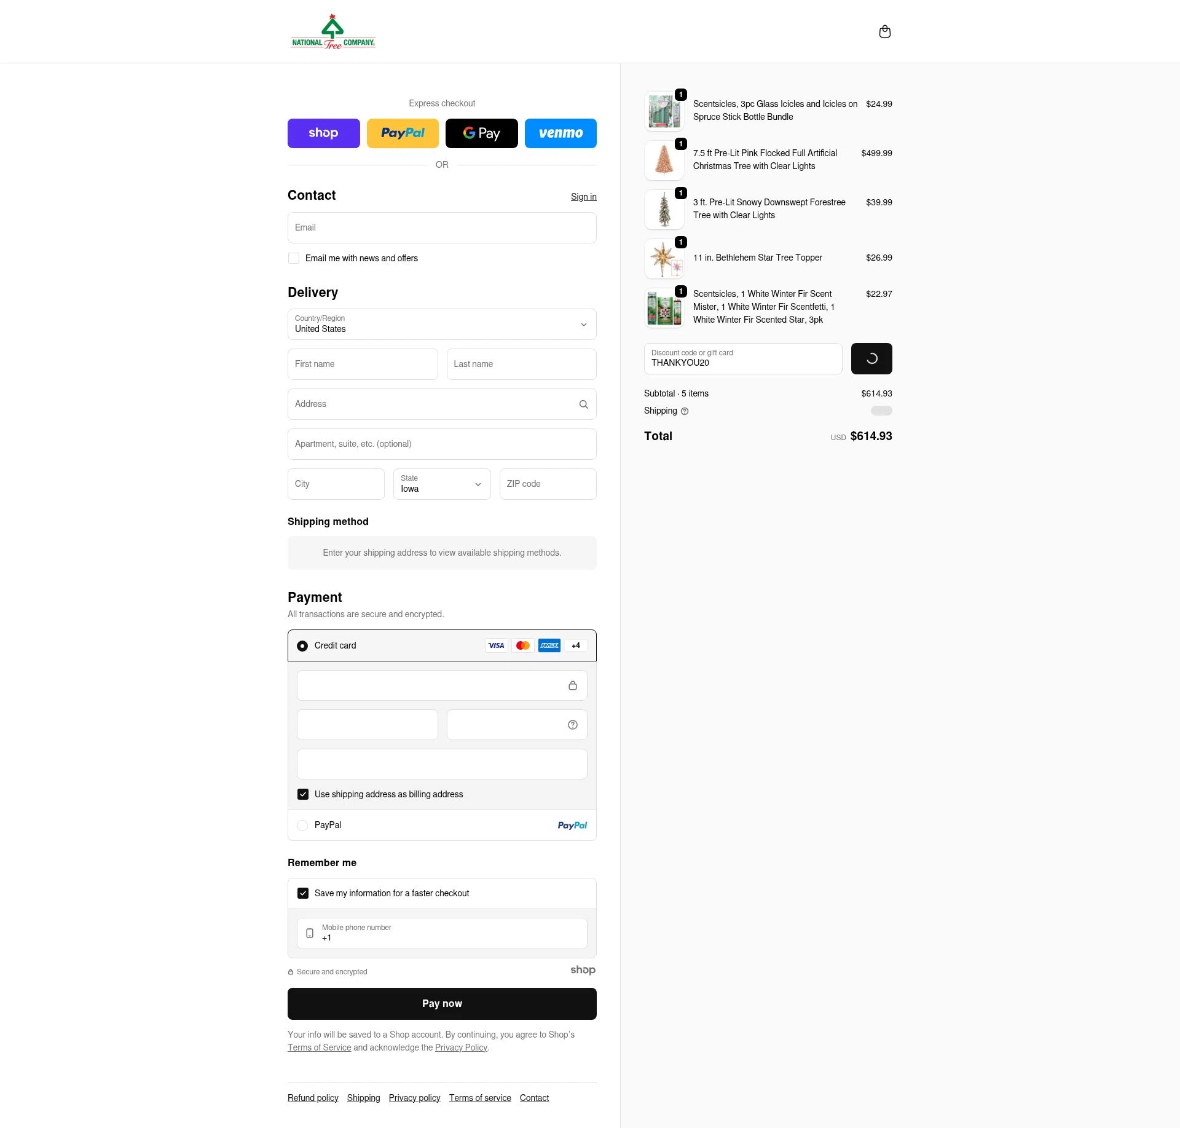Image resolution: width=1180 pixels, height=1128 pixels.
Task: Open the Refund policy footer link
Action: [313, 1098]
